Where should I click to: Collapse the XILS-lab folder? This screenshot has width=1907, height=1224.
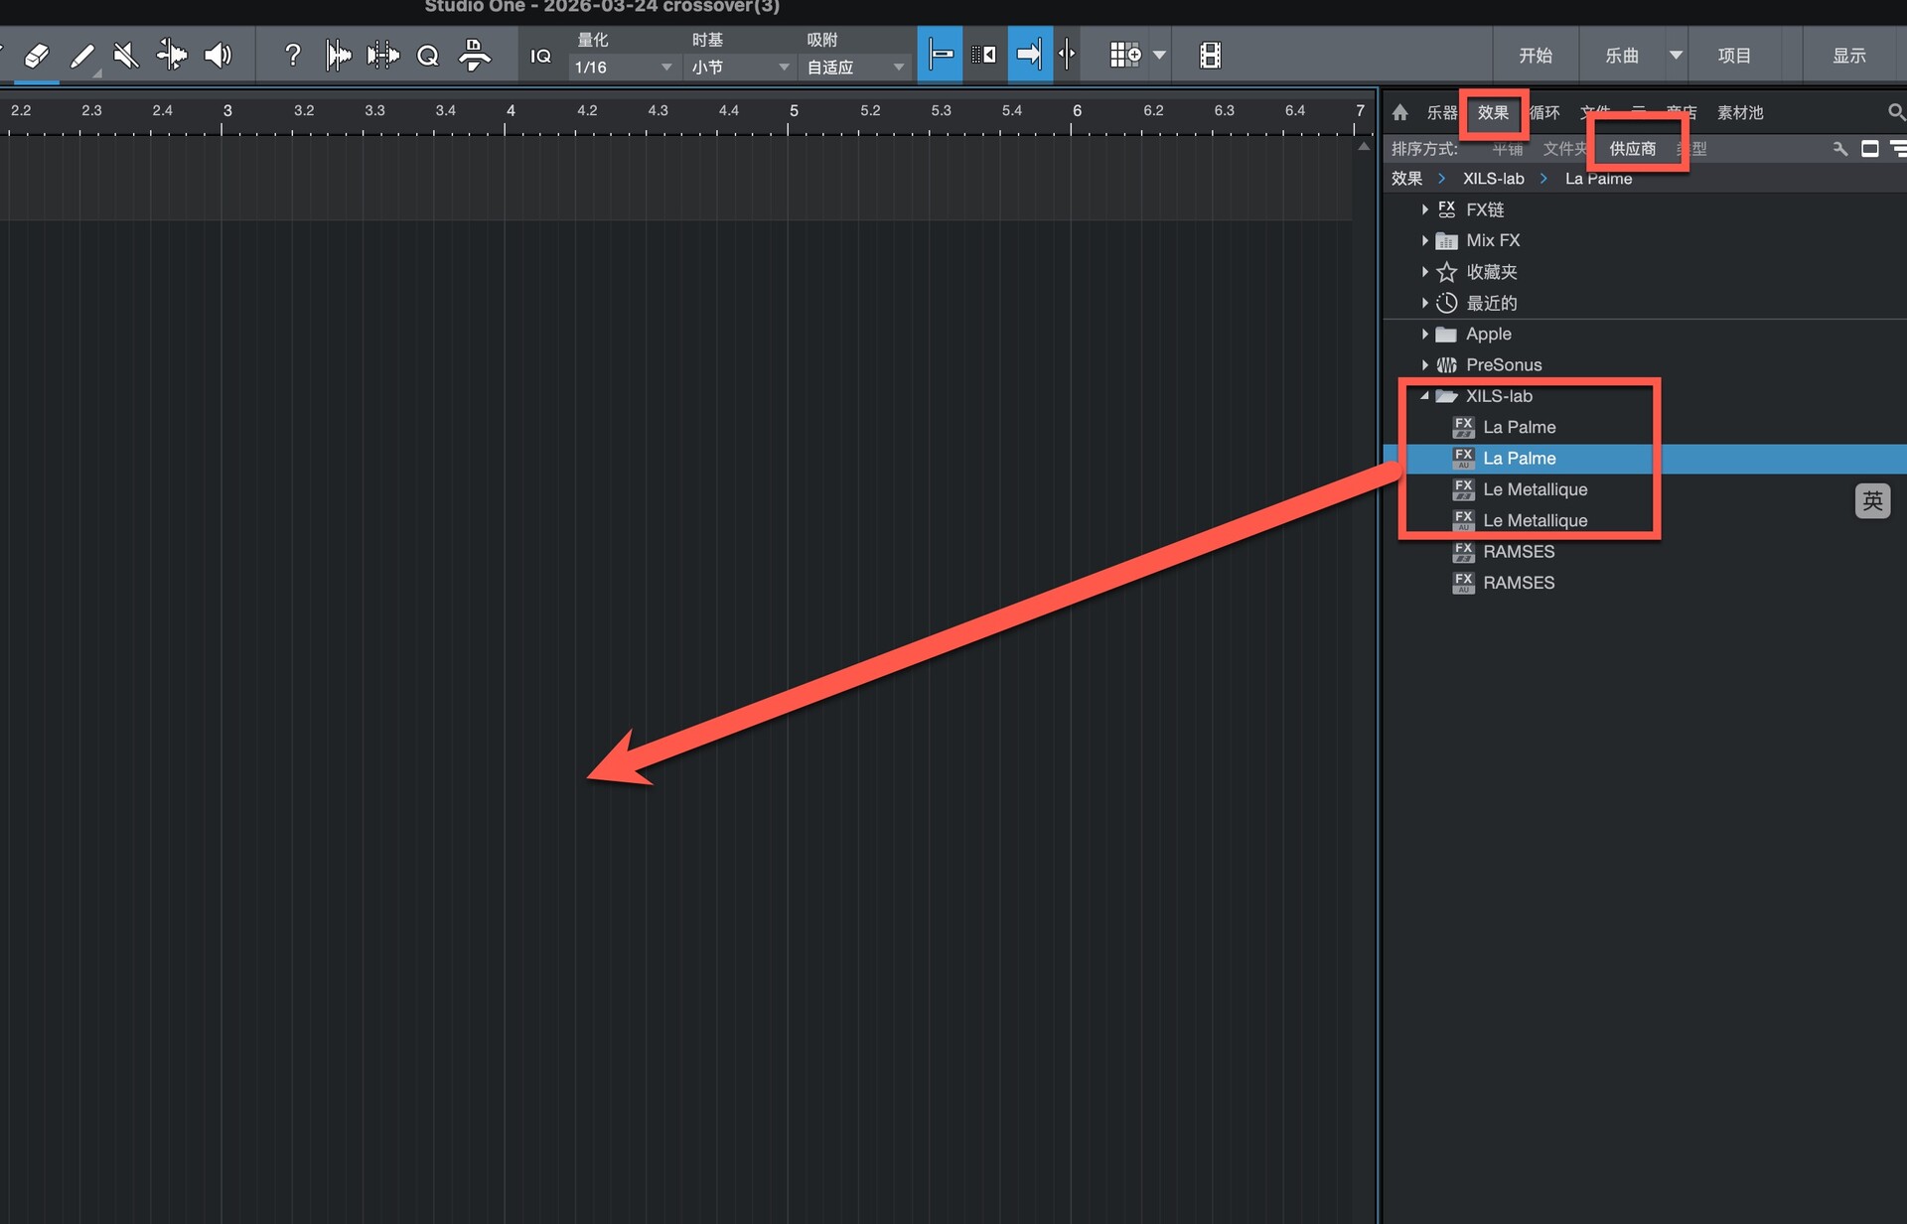pos(1425,396)
